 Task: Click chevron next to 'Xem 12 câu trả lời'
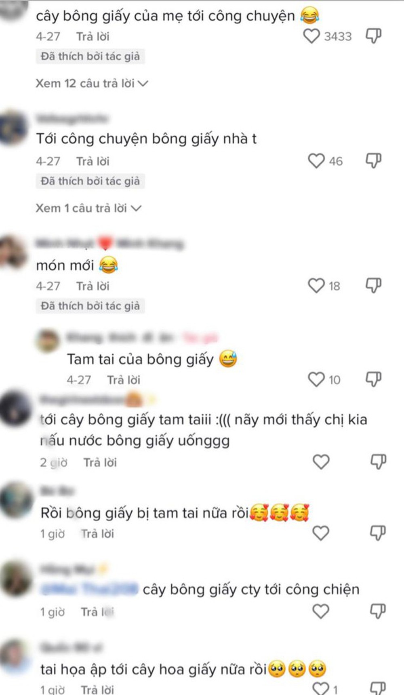143,84
